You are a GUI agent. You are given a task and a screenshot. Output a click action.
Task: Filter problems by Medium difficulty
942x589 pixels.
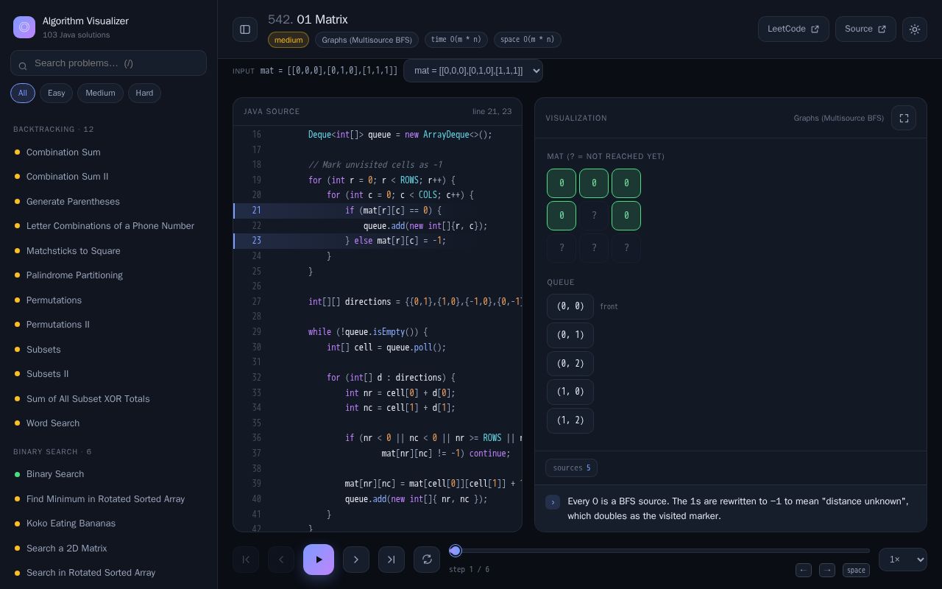(100, 93)
